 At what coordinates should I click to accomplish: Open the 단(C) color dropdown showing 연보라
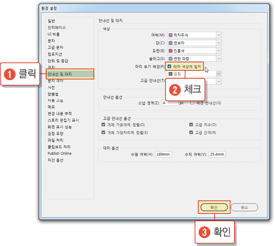pyautogui.click(x=194, y=43)
